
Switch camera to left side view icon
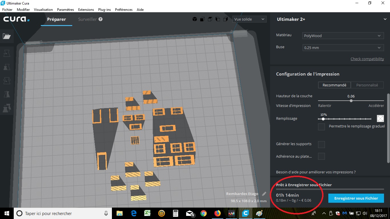(218, 19)
